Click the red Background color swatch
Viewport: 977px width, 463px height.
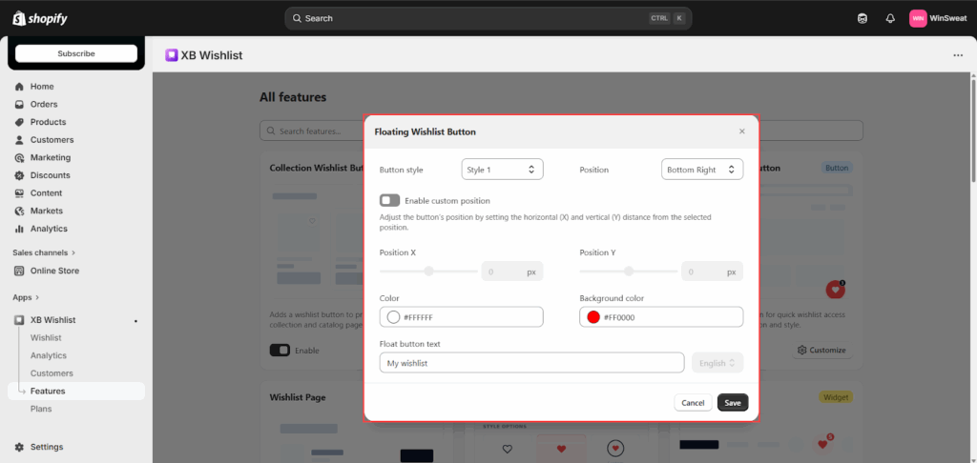pos(593,317)
